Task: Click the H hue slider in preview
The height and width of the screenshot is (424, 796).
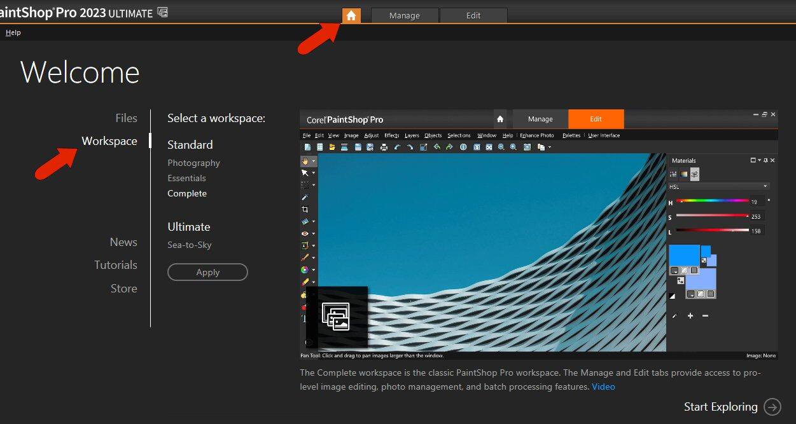Action: coord(712,201)
